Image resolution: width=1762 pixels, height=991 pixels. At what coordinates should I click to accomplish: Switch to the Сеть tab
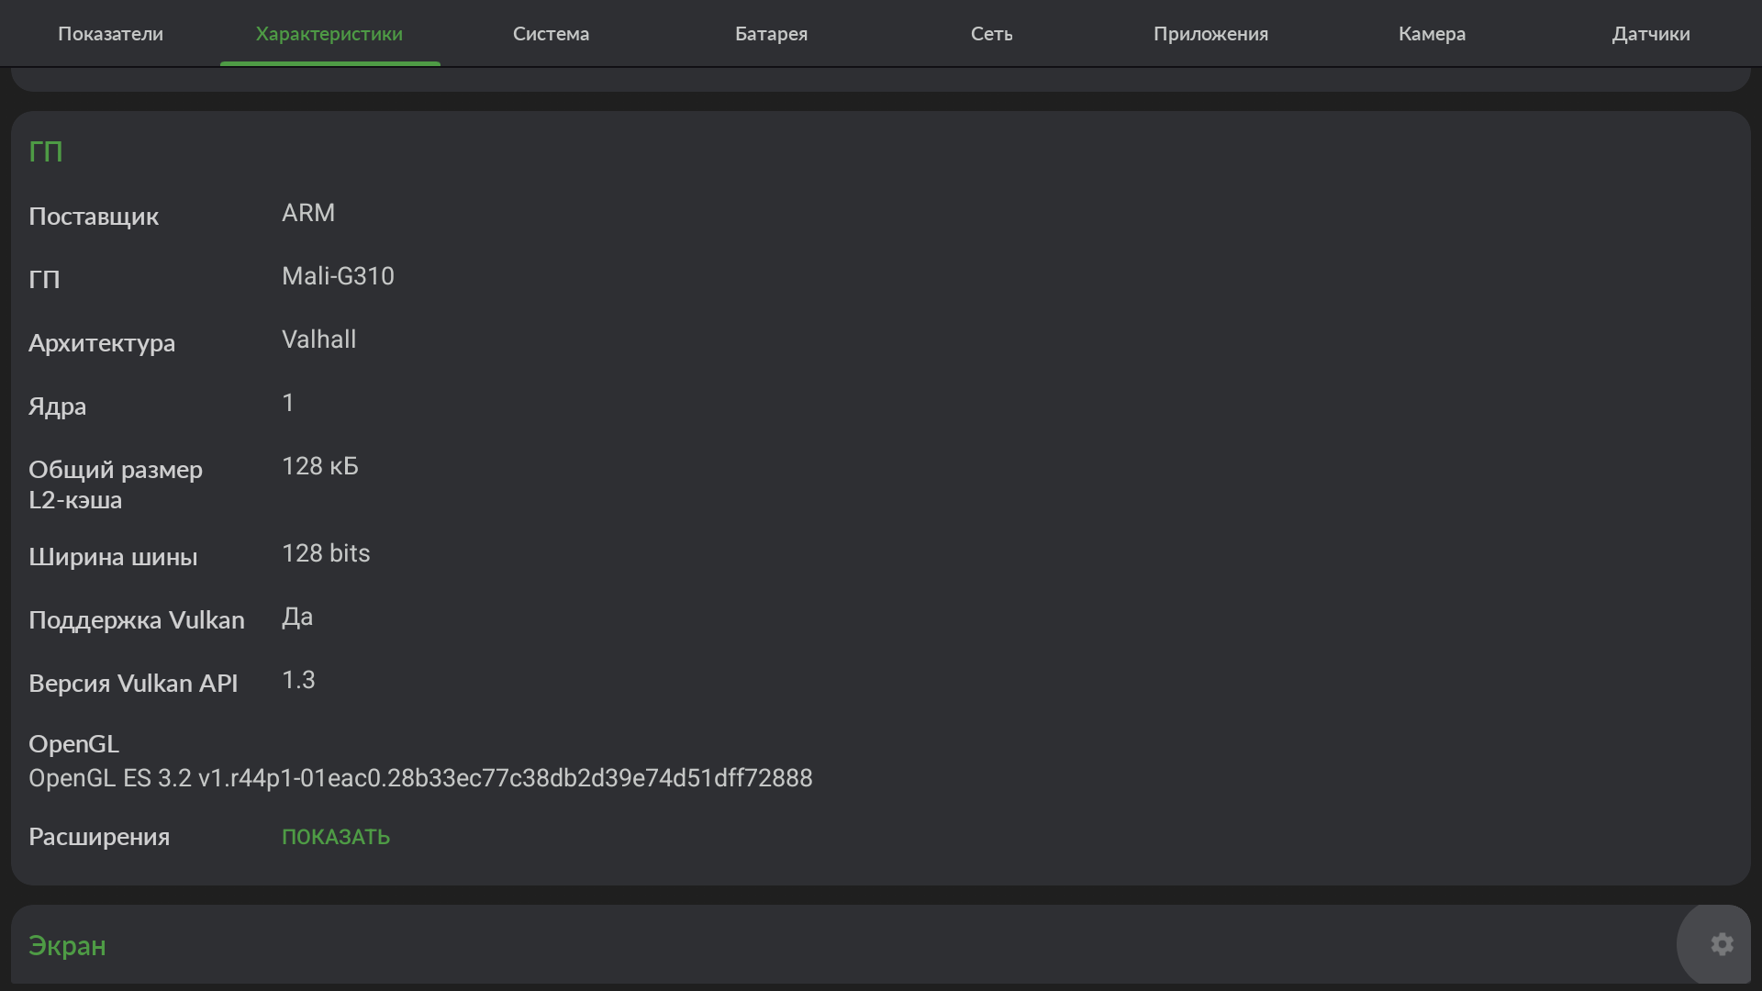tap(991, 34)
